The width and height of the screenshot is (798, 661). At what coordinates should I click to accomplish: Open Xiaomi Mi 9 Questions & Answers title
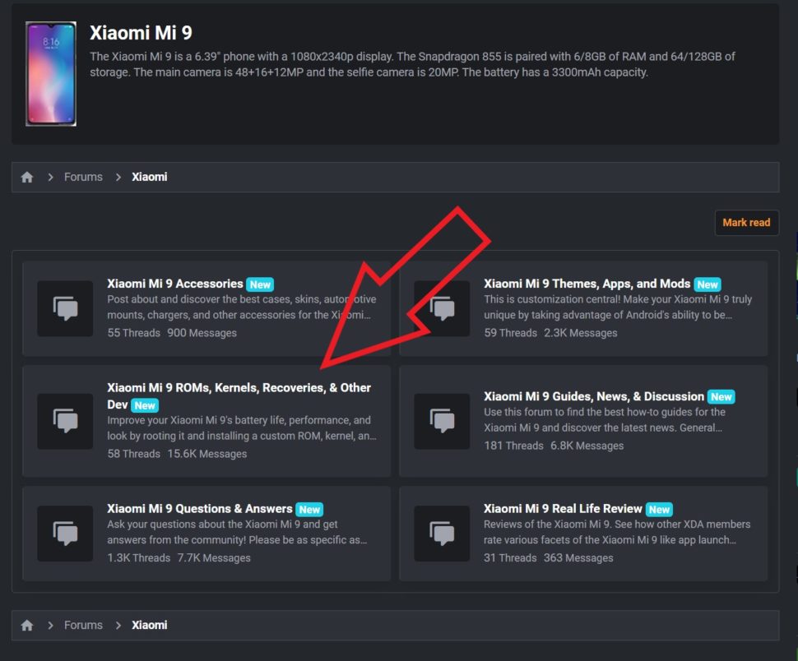pyautogui.click(x=199, y=508)
